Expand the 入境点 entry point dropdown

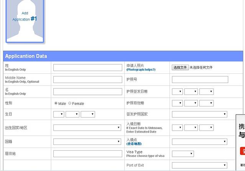(x=200, y=142)
